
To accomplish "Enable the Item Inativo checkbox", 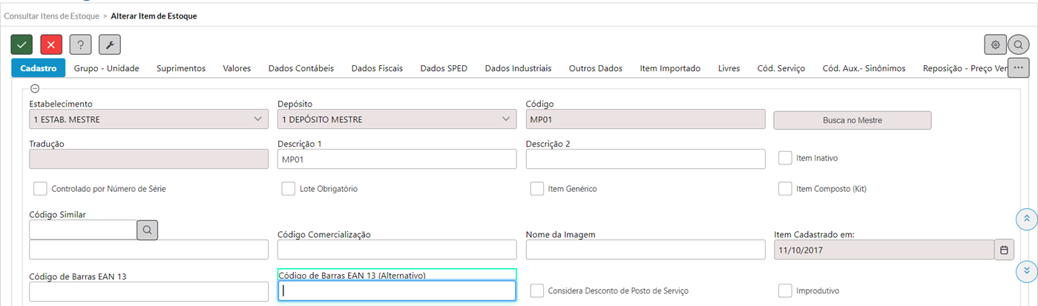I will [x=785, y=158].
